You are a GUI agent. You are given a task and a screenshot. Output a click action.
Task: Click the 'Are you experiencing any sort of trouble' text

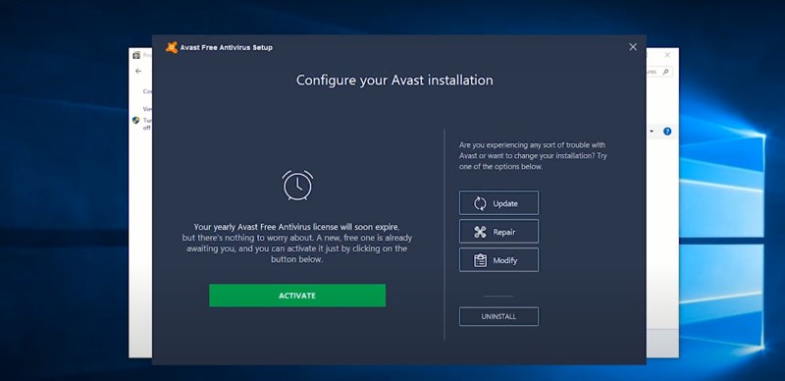(x=533, y=155)
